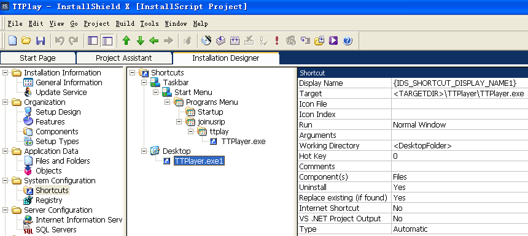Collapse the joinusrip folder node
The height and width of the screenshot is (236, 528).
(179, 122)
